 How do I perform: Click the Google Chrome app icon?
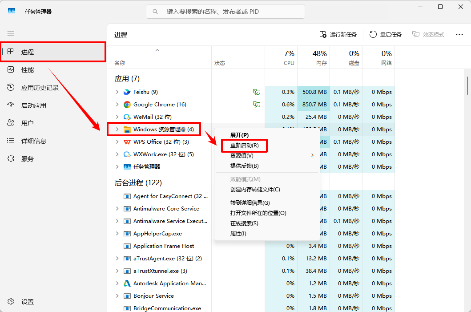(127, 104)
